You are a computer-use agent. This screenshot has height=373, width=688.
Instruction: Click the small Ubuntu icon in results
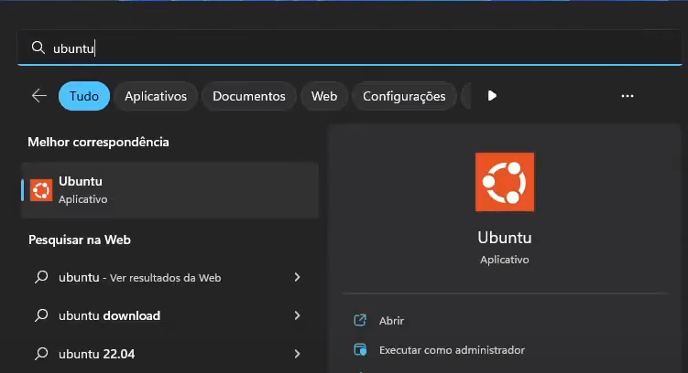[41, 190]
